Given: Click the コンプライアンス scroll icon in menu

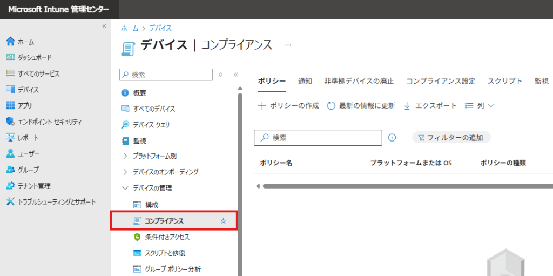Looking at the screenshot, I should [x=137, y=221].
